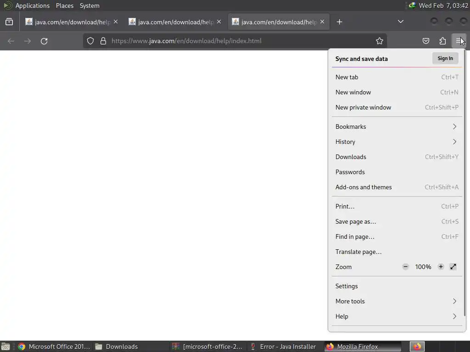Choose Save page as…
Screen dimensions: 470x352
point(397,221)
